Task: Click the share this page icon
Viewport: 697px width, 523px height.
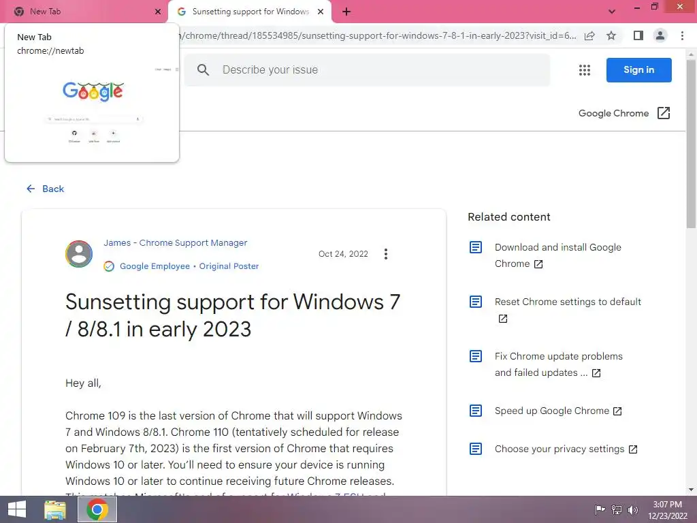Action: pyautogui.click(x=589, y=35)
